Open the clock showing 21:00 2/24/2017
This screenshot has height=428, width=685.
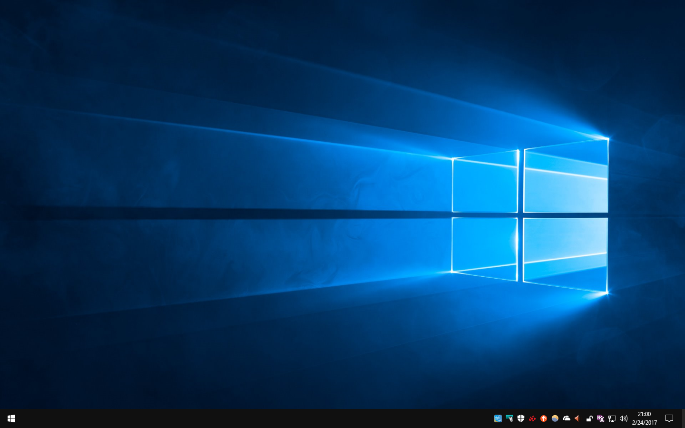coord(645,418)
